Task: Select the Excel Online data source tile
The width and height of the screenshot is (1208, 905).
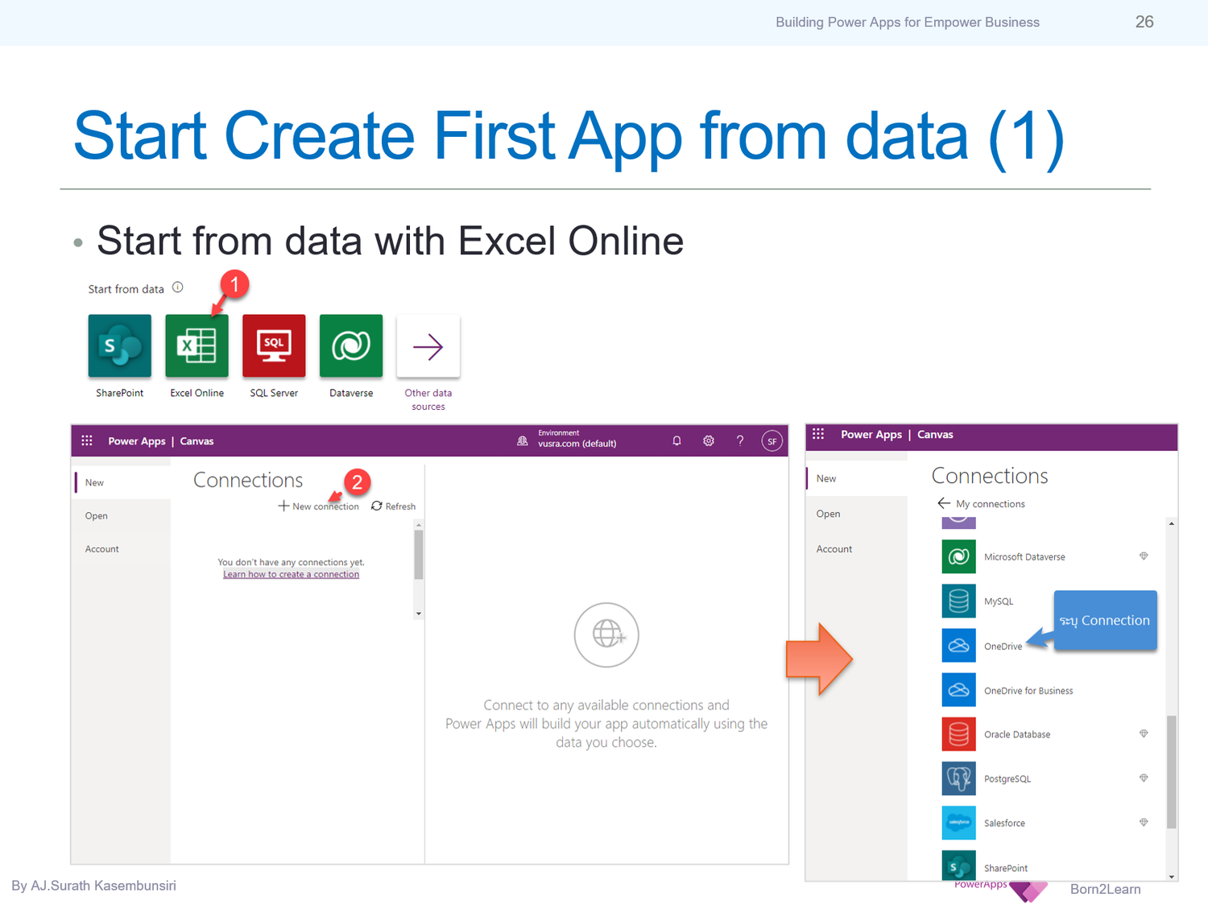Action: [x=197, y=345]
